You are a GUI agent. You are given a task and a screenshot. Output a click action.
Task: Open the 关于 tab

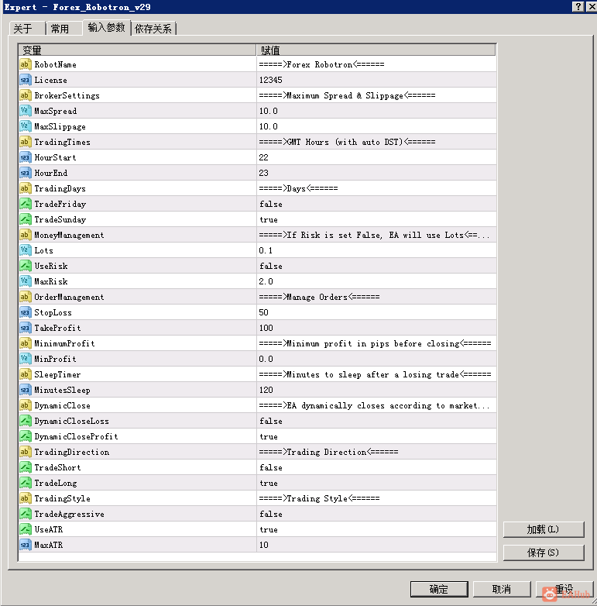(x=26, y=28)
